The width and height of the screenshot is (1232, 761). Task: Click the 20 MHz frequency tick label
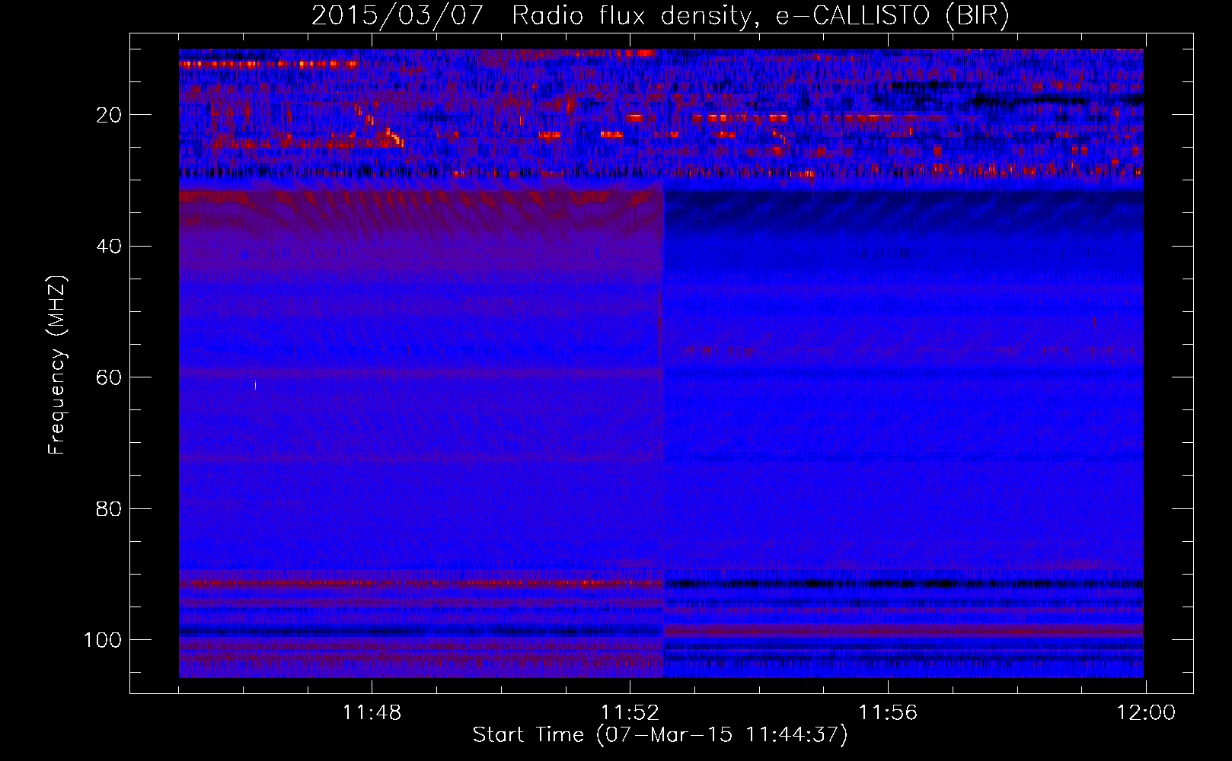(x=109, y=115)
